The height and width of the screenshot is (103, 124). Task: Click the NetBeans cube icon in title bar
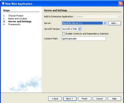(3, 4)
